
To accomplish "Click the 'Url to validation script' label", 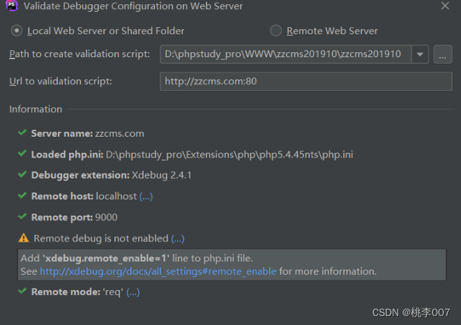I will [61, 81].
